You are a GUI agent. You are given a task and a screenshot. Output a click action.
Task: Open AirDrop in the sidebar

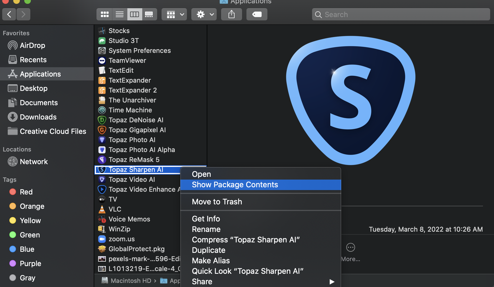pos(47,45)
